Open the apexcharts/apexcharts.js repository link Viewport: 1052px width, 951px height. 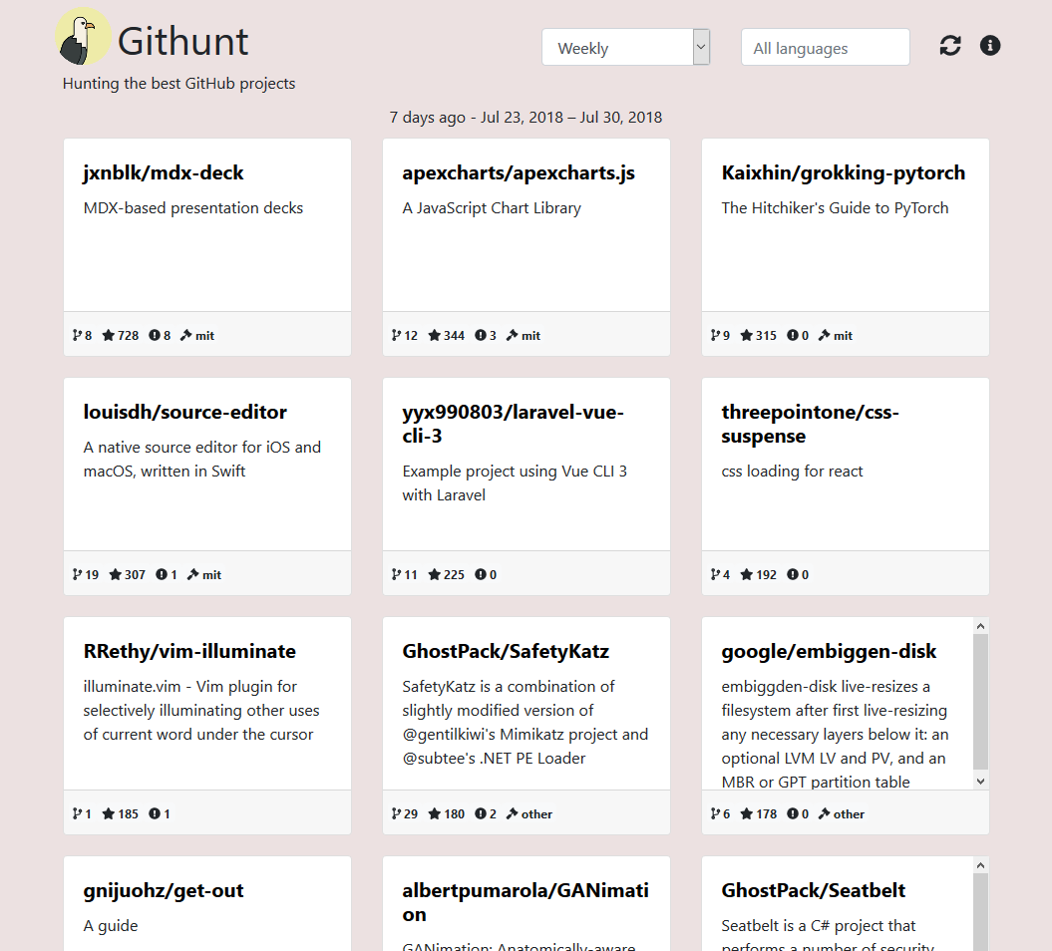coord(518,173)
